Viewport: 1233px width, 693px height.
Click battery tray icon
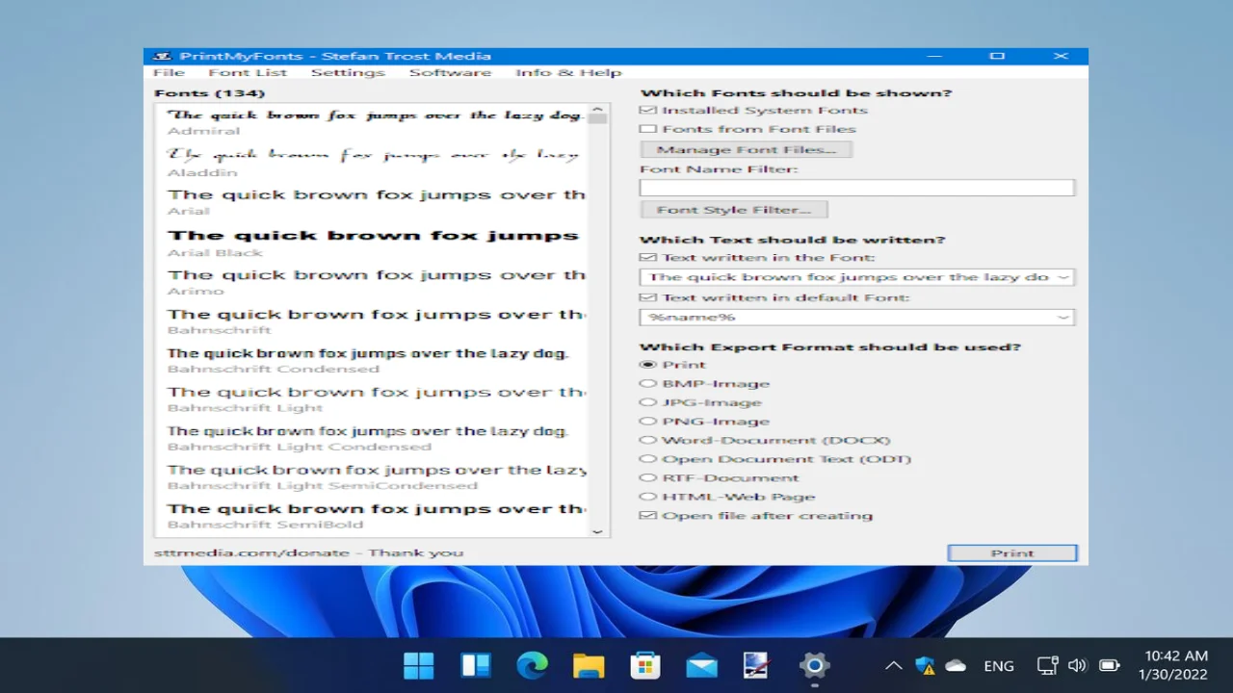click(1109, 665)
